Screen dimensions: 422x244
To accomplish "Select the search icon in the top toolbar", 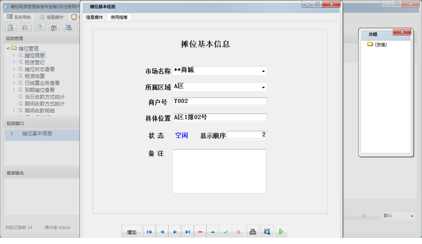I will [10, 28].
